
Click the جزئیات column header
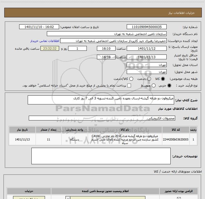(29, 191)
